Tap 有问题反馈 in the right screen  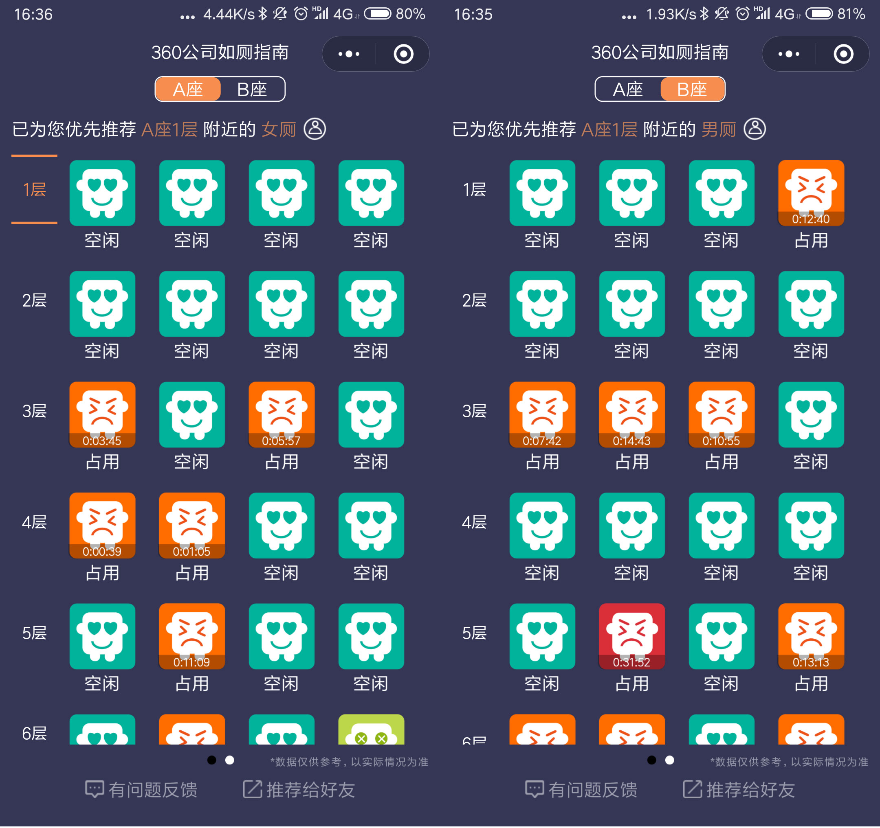[581, 790]
